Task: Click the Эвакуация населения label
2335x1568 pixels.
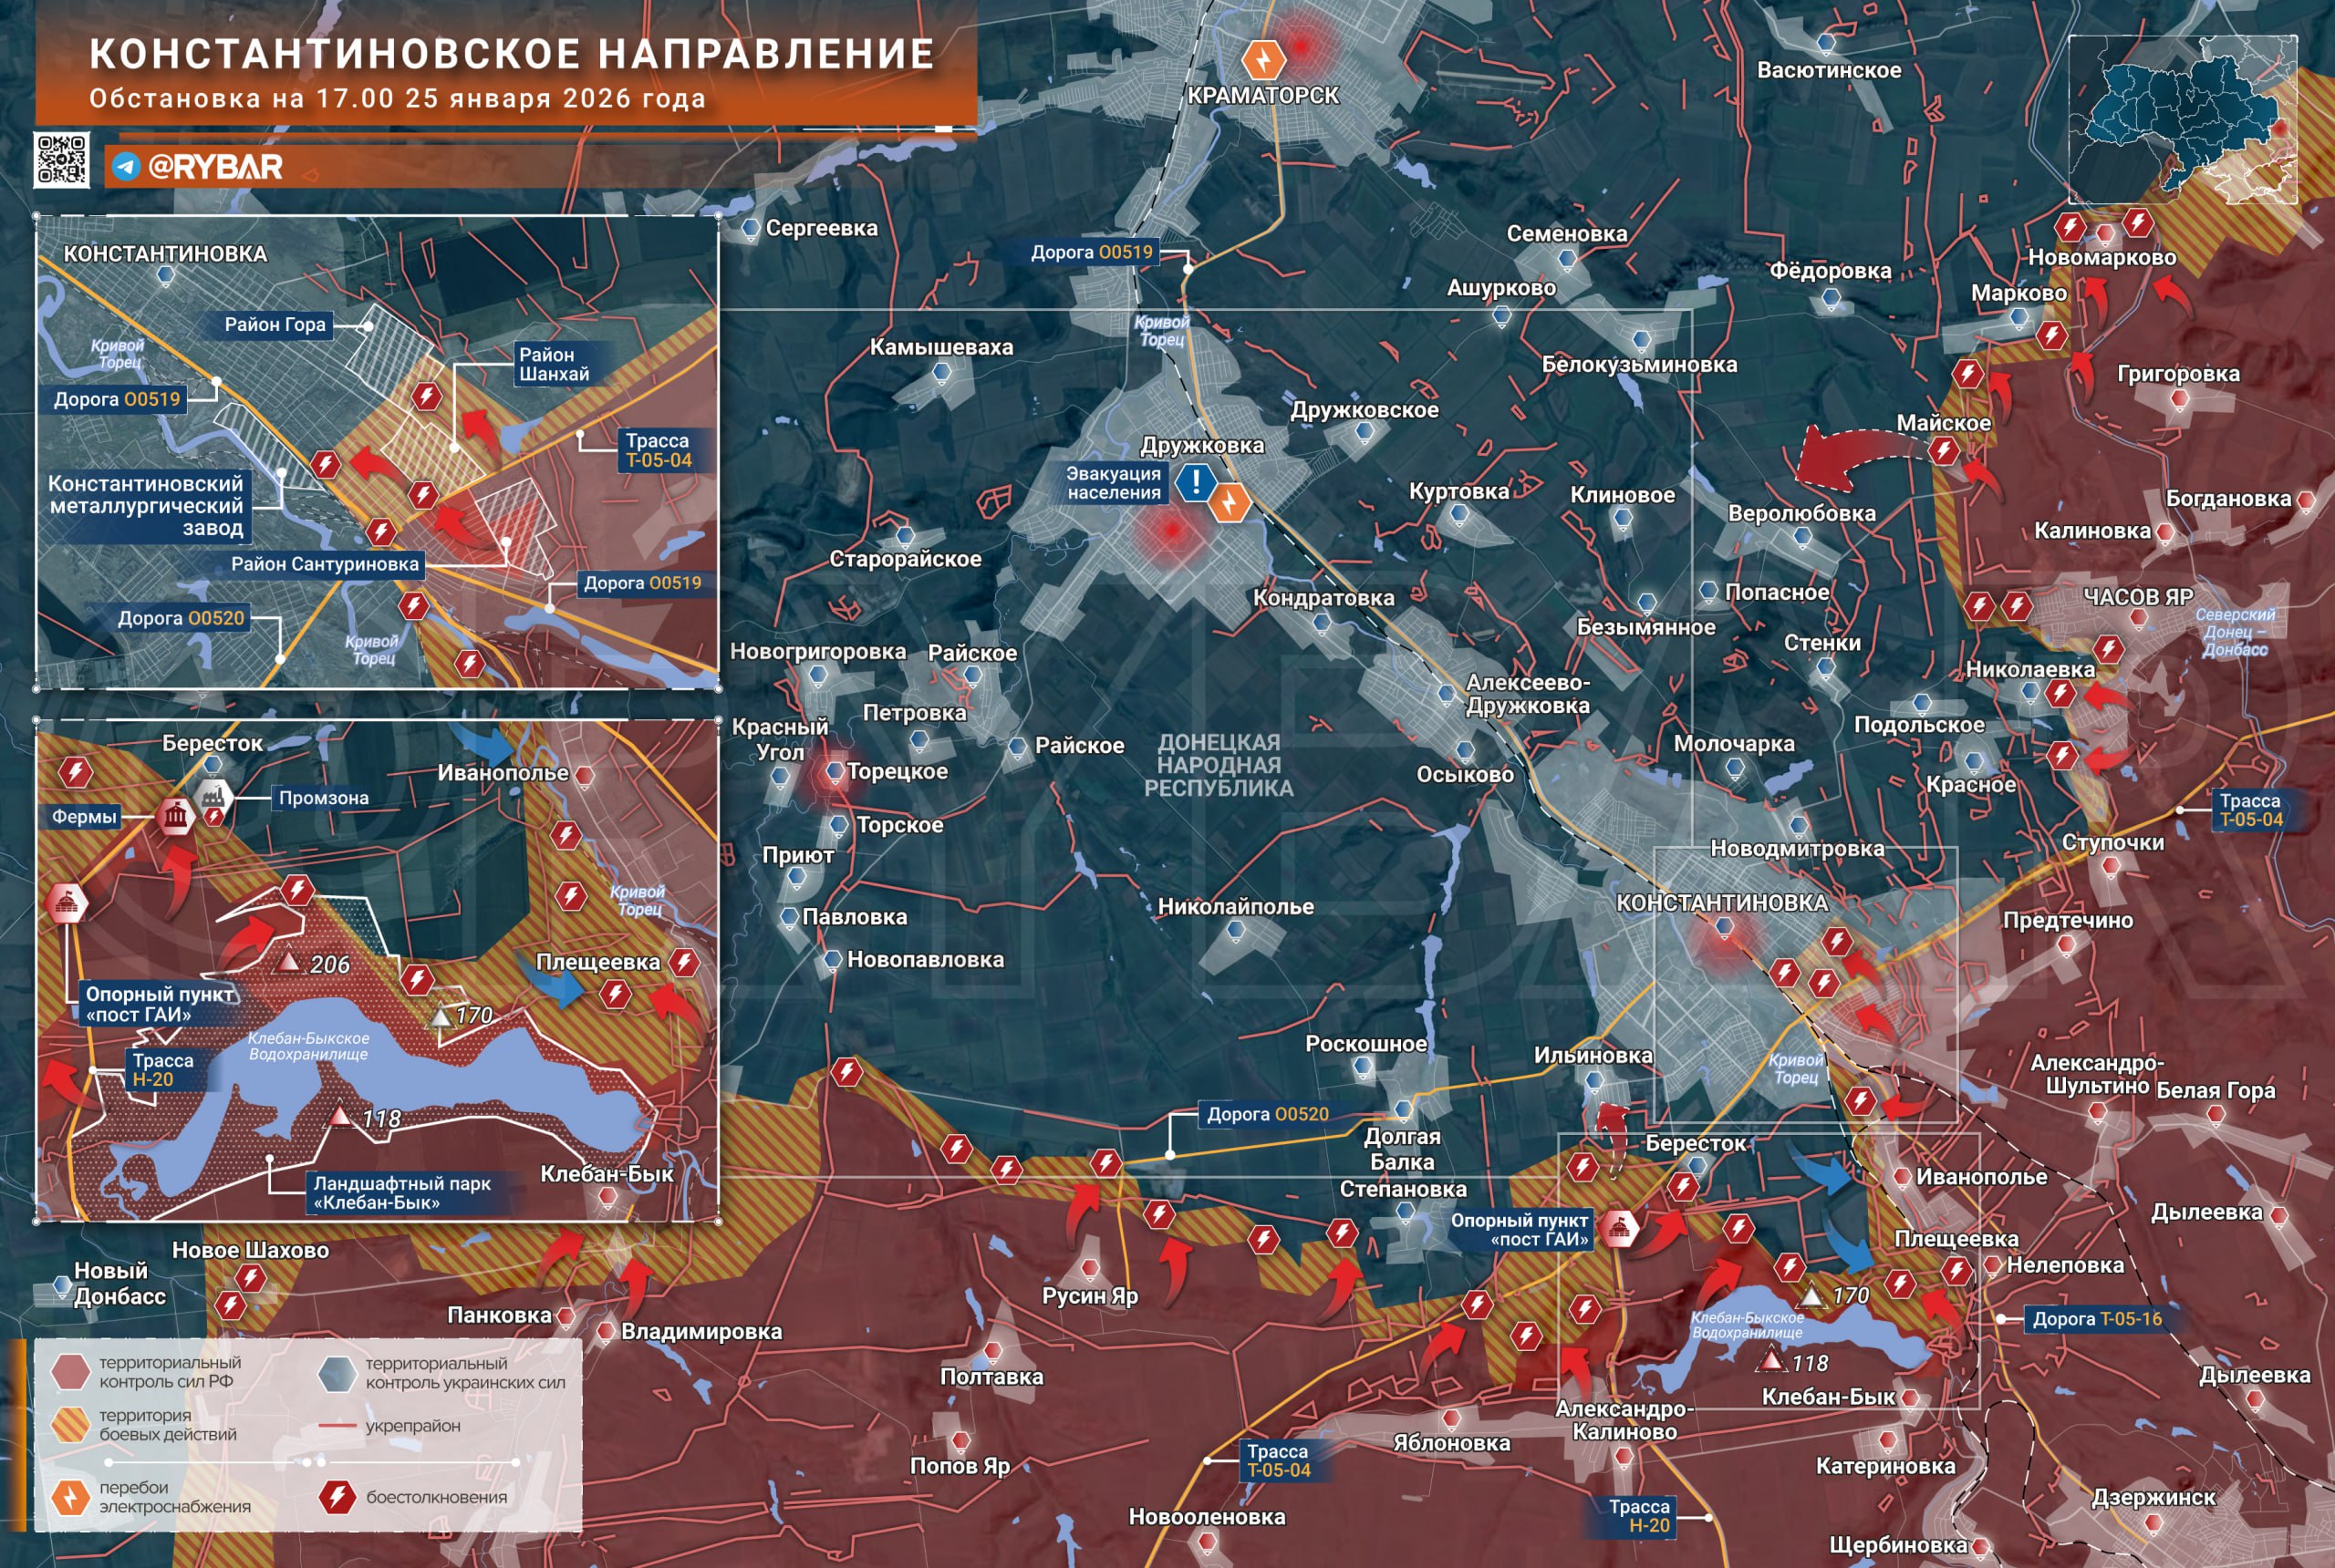Action: click(1113, 483)
